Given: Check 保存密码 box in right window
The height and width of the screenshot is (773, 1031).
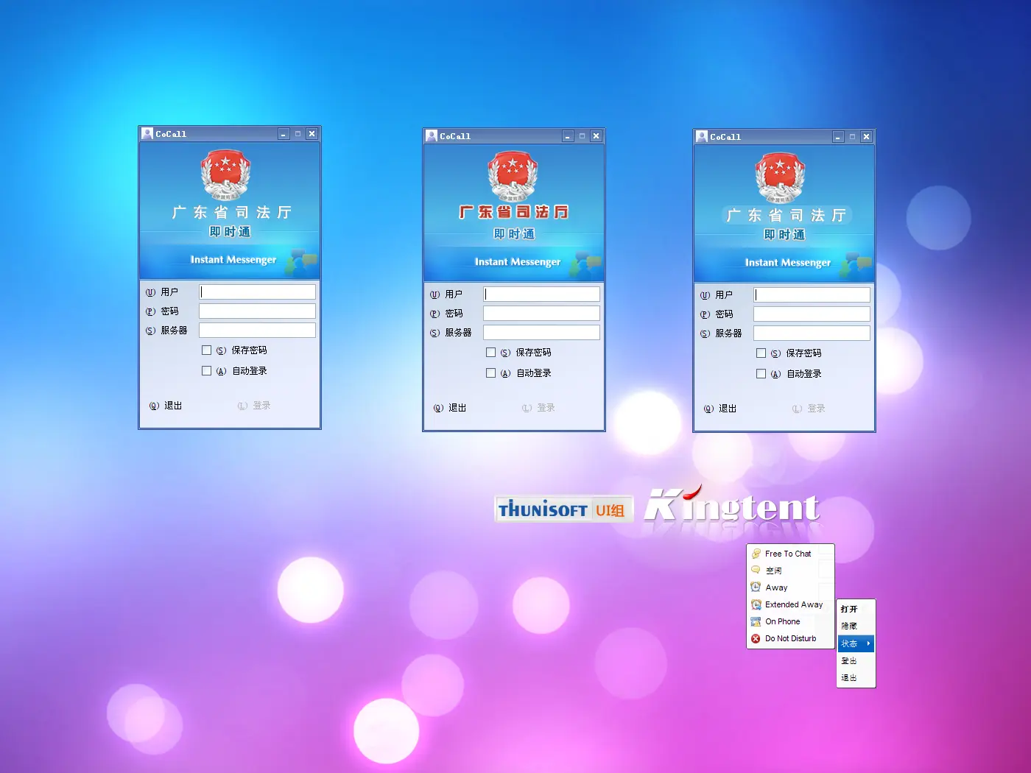Looking at the screenshot, I should pos(761,353).
